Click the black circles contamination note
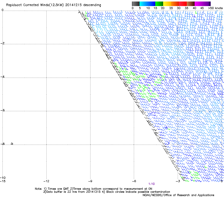The width and height of the screenshot is (224, 197). [x=136, y=192]
